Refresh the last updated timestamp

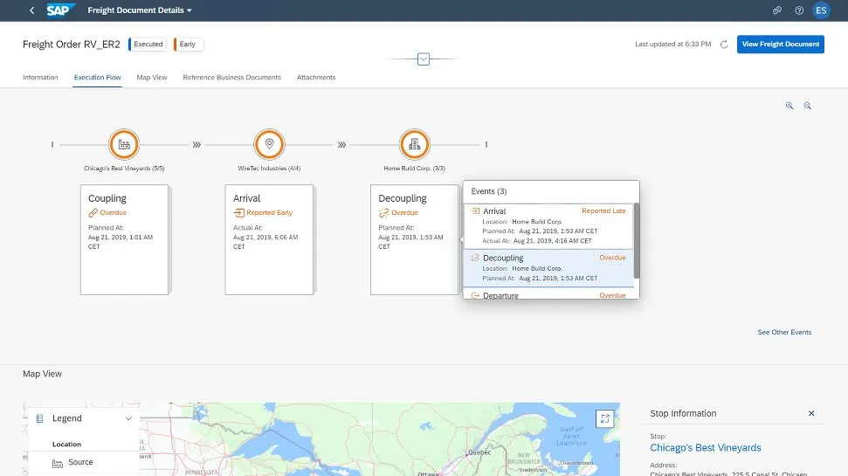point(724,45)
